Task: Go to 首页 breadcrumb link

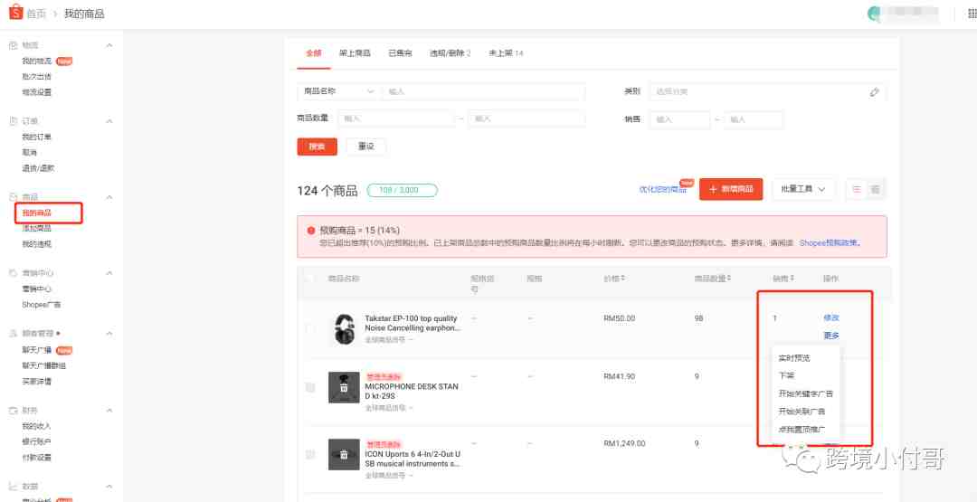Action: 36,14
